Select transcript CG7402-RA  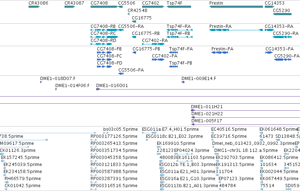[x=153, y=44]
